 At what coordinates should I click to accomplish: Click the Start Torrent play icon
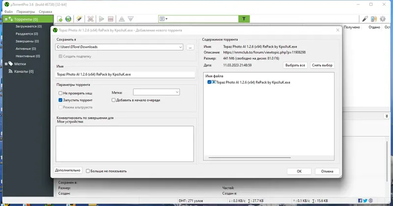pos(102,19)
